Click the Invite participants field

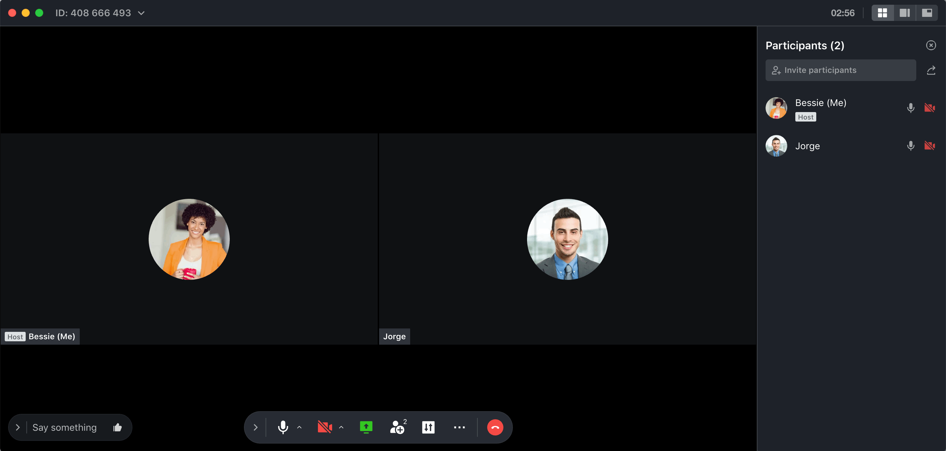click(840, 70)
